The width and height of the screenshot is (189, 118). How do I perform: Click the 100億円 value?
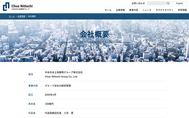[x=49, y=104]
